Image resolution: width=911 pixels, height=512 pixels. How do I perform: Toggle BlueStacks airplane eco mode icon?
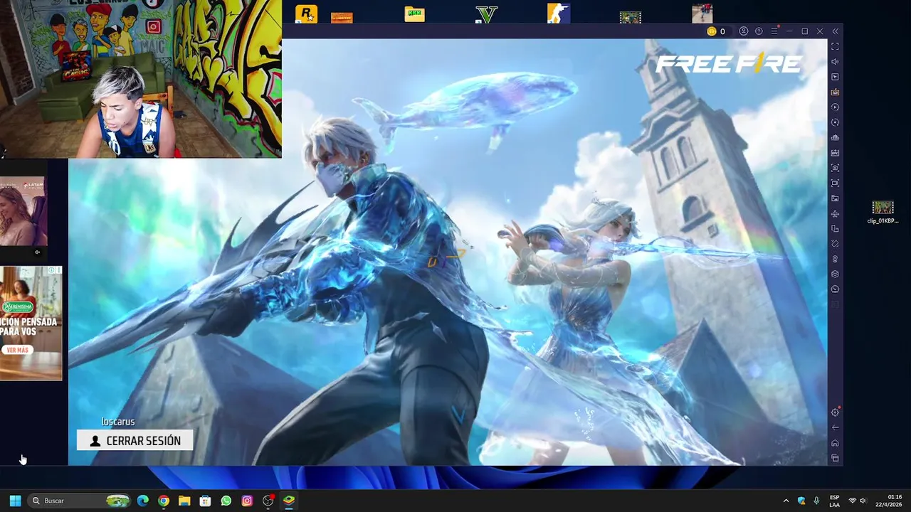(x=836, y=213)
